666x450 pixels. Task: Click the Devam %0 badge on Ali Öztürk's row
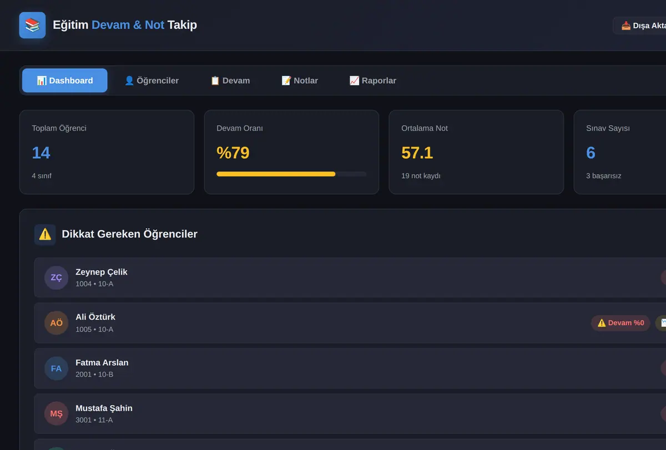click(x=620, y=323)
